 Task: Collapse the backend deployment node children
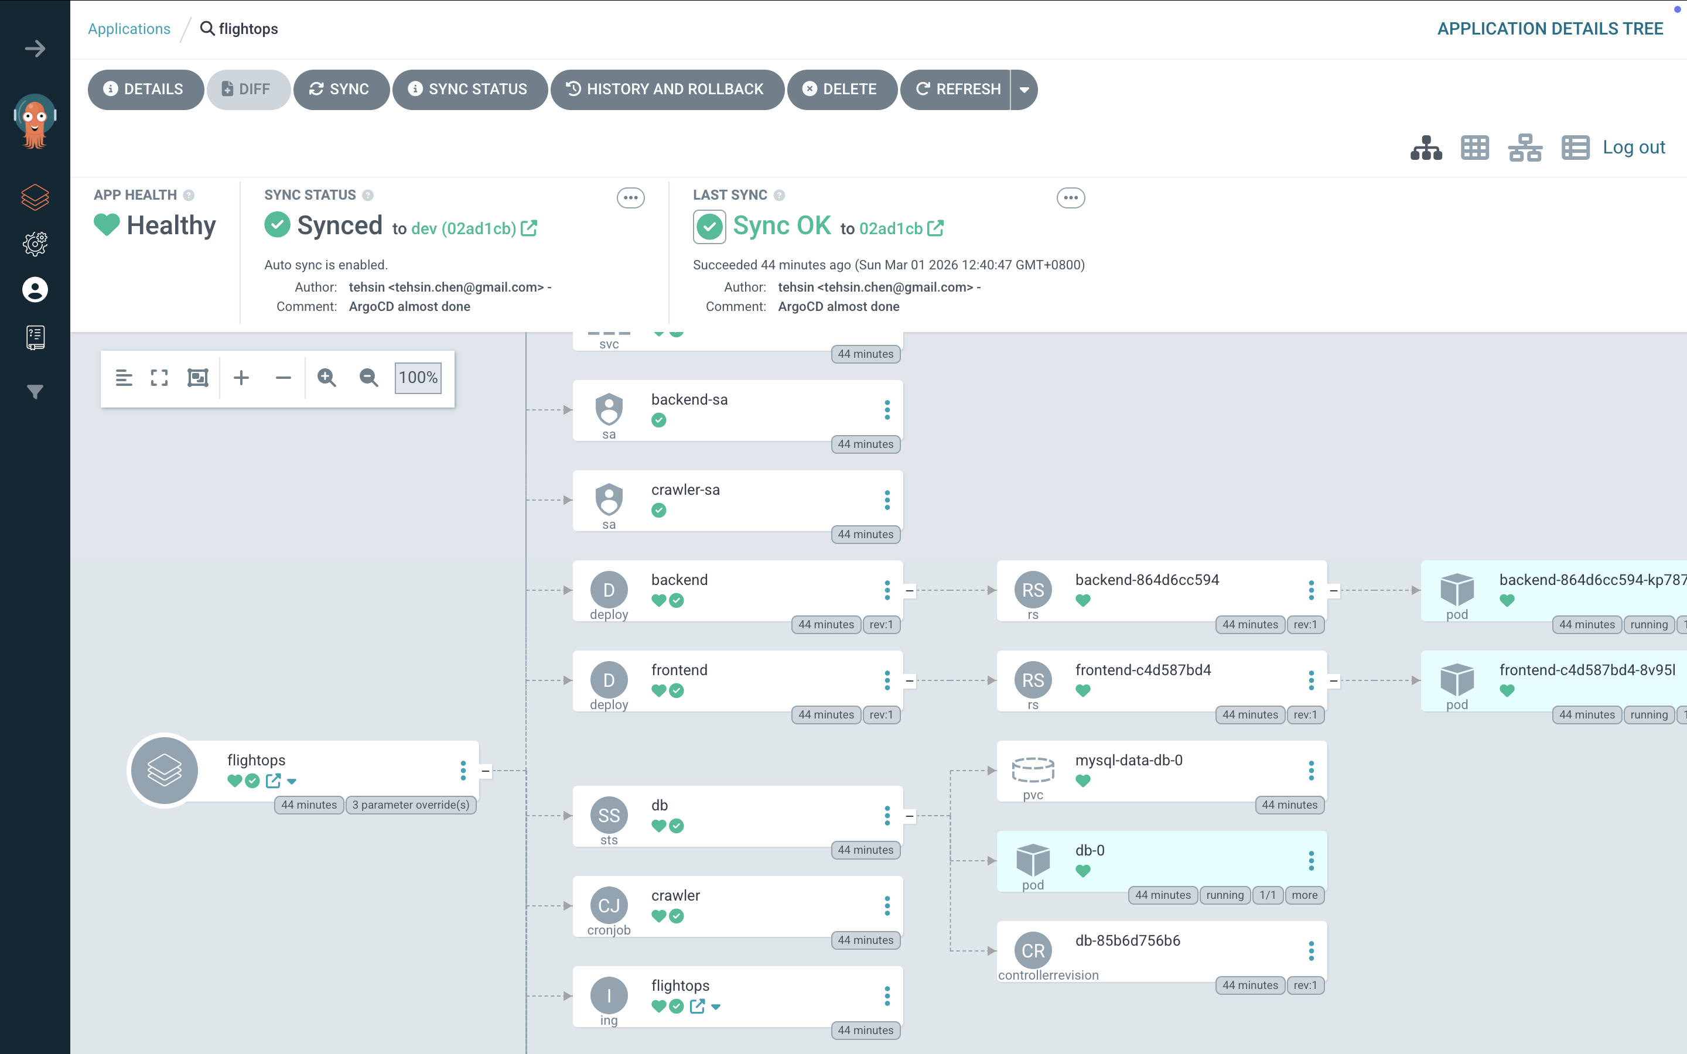coord(909,590)
